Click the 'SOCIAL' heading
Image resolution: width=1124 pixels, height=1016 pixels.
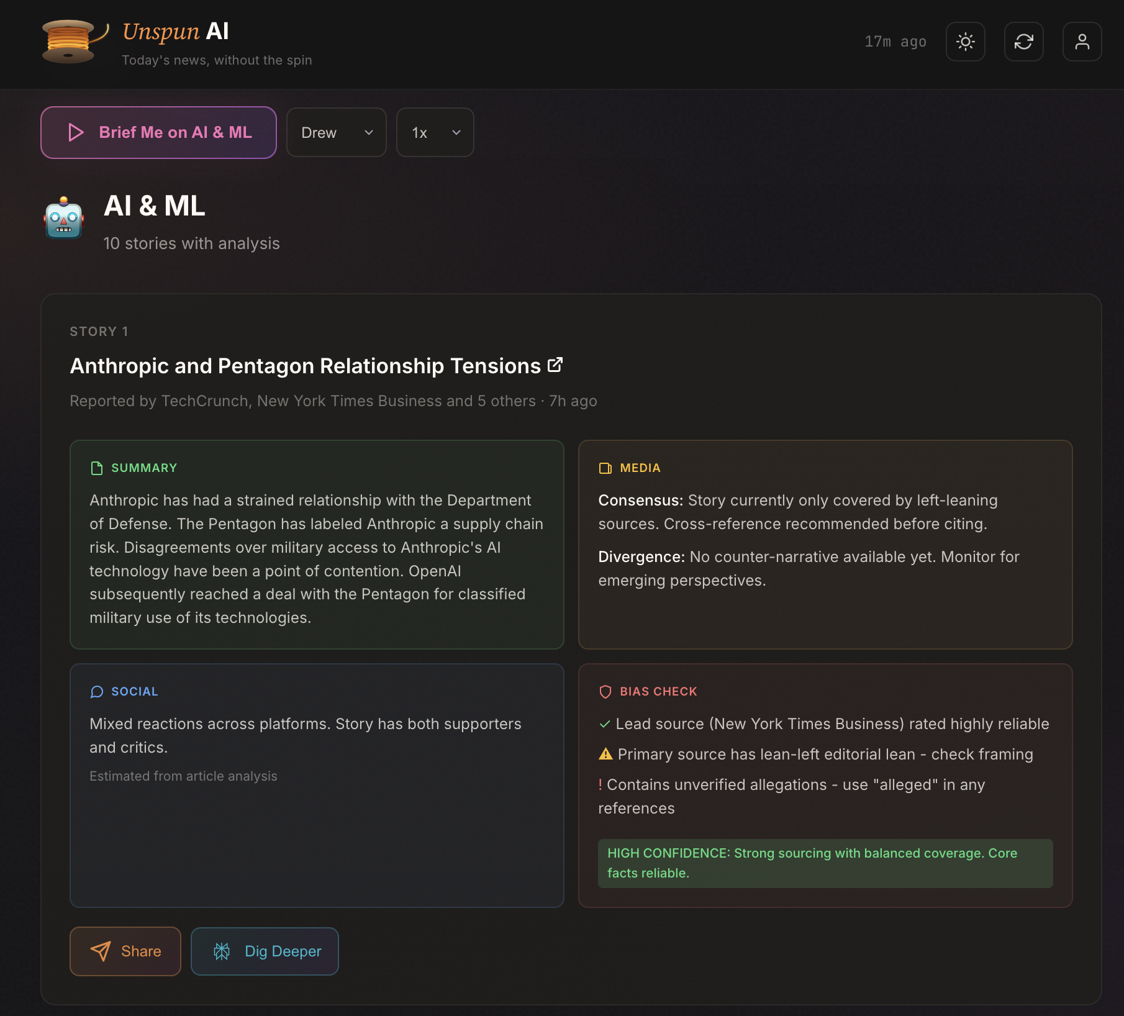[x=135, y=692]
